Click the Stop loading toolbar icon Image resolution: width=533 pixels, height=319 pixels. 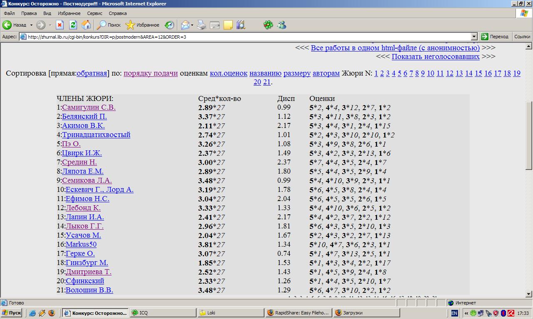60,25
